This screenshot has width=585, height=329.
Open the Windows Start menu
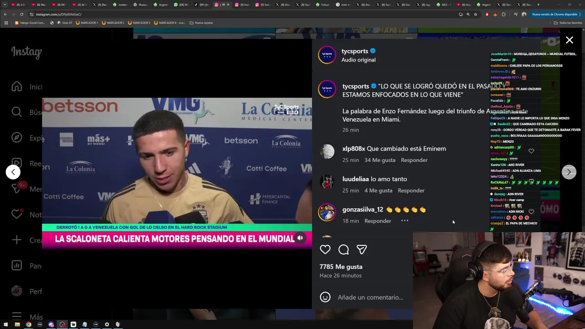pyautogui.click(x=6, y=324)
